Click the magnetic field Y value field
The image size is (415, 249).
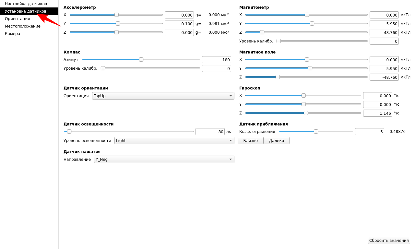384,68
